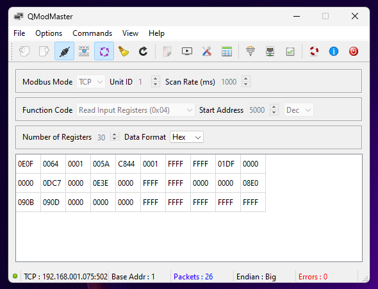Click the Errors : 0 counter

pos(313,276)
